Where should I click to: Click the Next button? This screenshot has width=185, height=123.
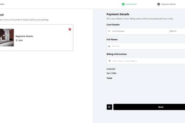pos(149,107)
